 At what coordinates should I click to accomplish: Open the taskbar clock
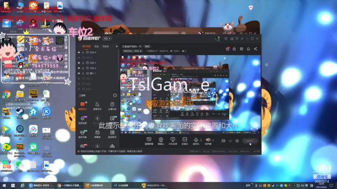point(322,185)
